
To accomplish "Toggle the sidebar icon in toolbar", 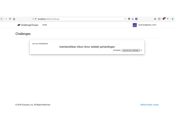I will click(159, 19).
